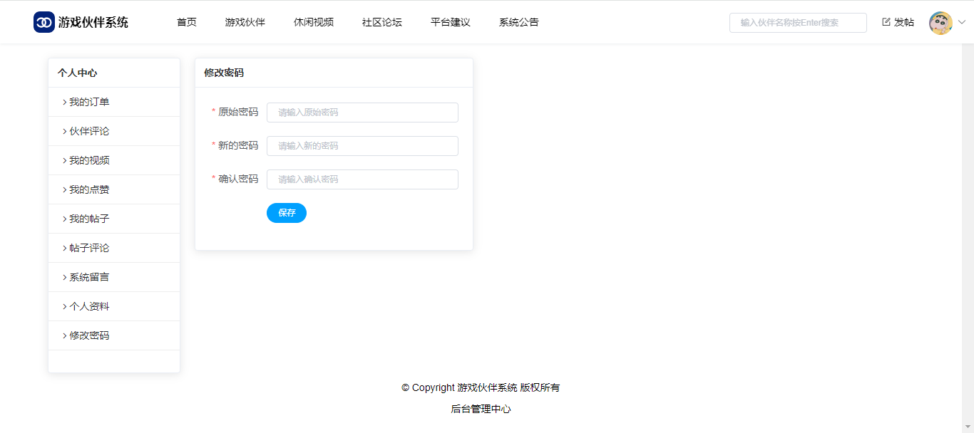This screenshot has height=433, width=974.
Task: Open 平台建议 menu item
Action: 451,22
